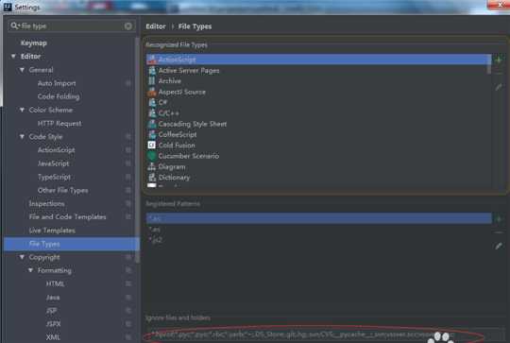The height and width of the screenshot is (343, 510).
Task: Open Other File Types code style
Action: (x=62, y=190)
